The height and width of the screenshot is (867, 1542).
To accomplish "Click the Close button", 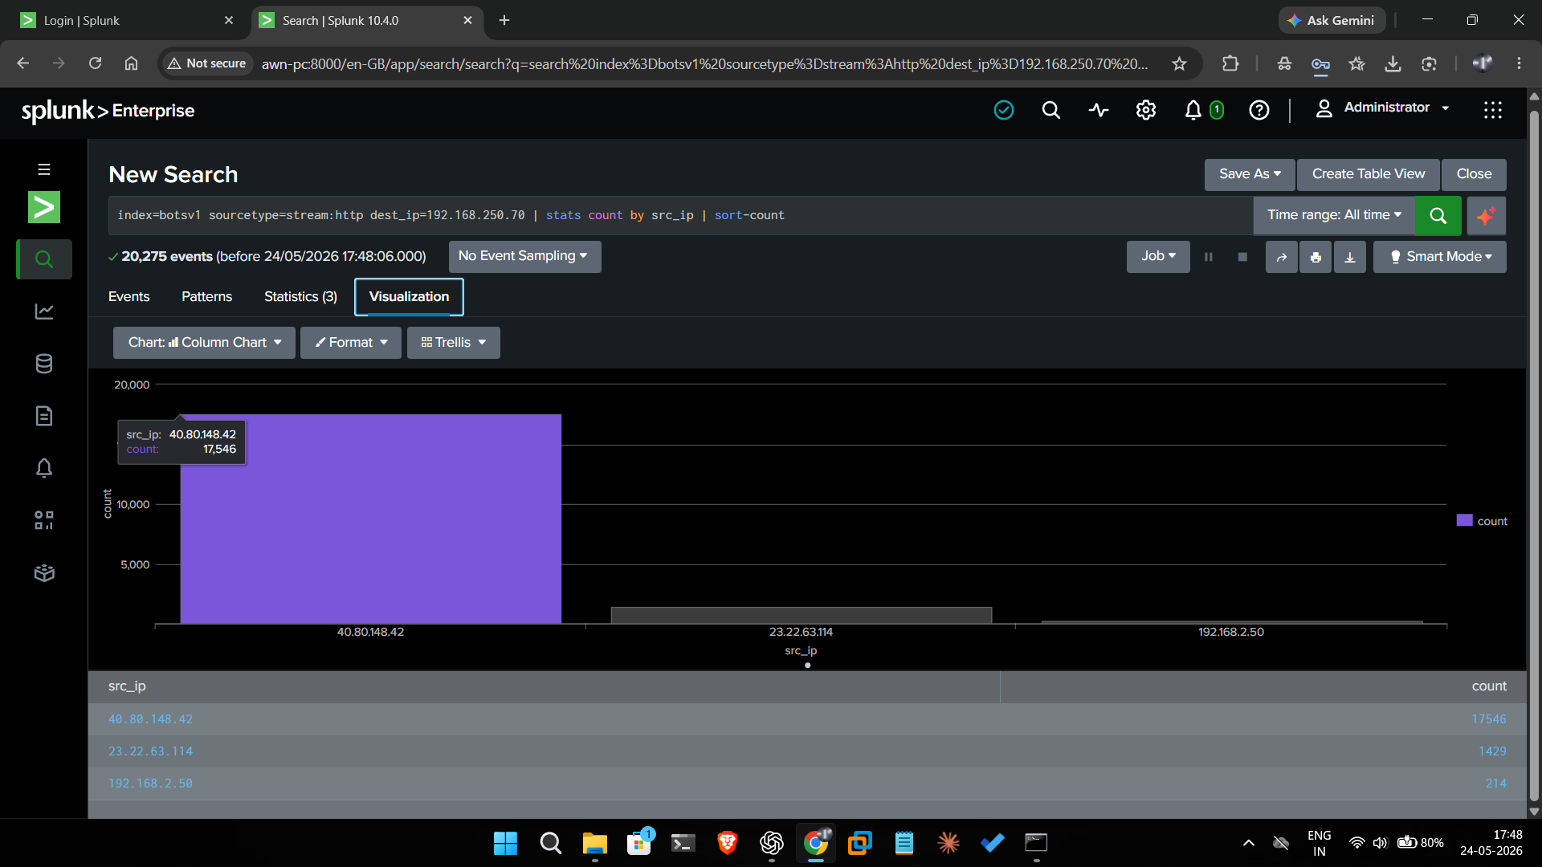I will [x=1474, y=174].
